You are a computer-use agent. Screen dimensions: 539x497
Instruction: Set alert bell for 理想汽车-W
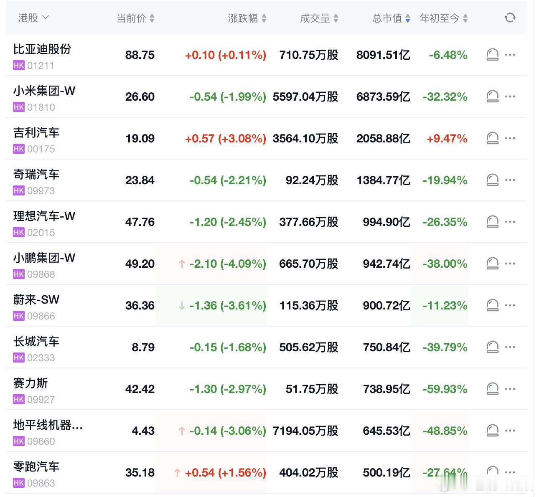[x=493, y=222]
